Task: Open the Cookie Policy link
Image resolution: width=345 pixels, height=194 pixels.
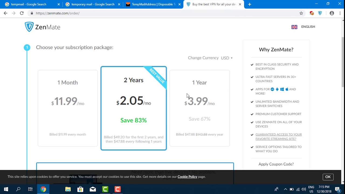Action: click(x=187, y=177)
